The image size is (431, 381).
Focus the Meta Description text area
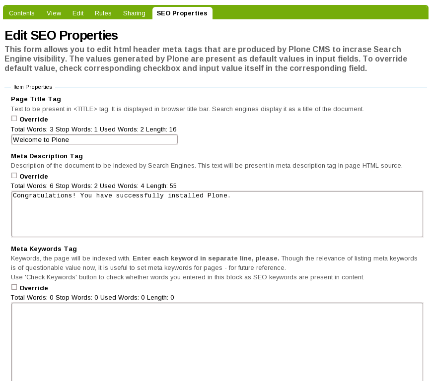[217, 214]
